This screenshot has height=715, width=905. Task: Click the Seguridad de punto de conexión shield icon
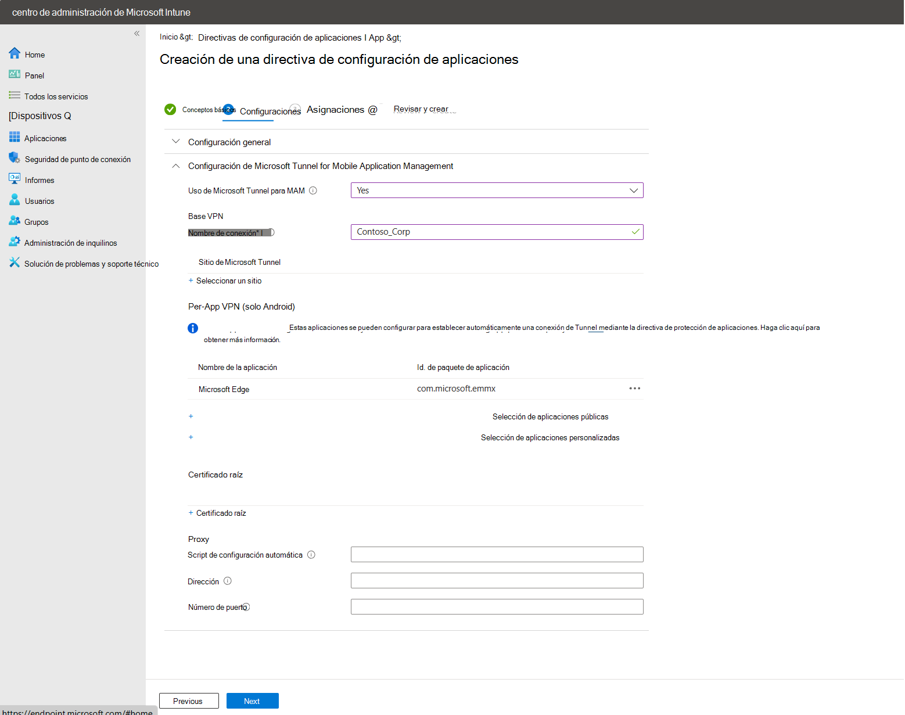pos(15,158)
